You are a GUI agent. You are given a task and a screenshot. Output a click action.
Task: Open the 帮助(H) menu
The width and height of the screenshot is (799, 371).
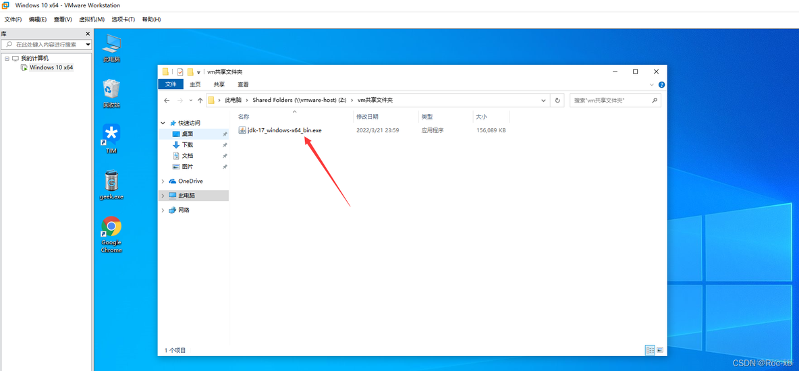point(151,20)
